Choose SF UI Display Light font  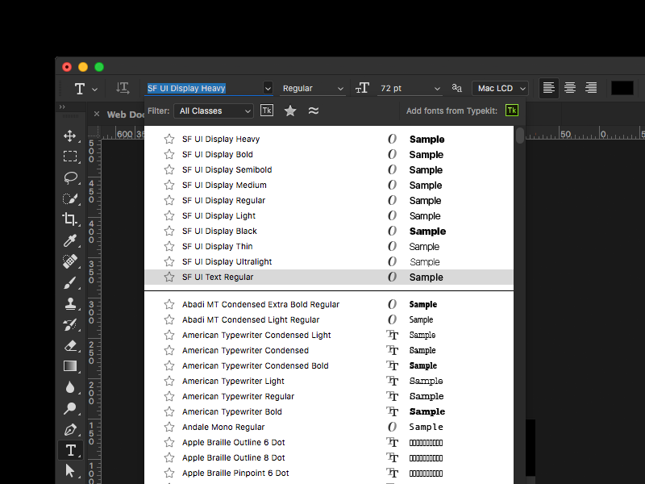point(329,215)
